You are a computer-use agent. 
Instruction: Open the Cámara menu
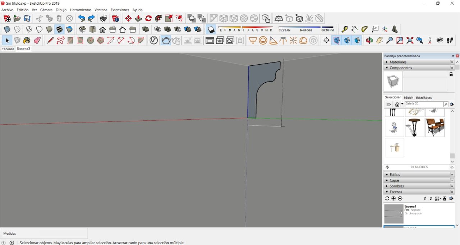click(x=46, y=10)
